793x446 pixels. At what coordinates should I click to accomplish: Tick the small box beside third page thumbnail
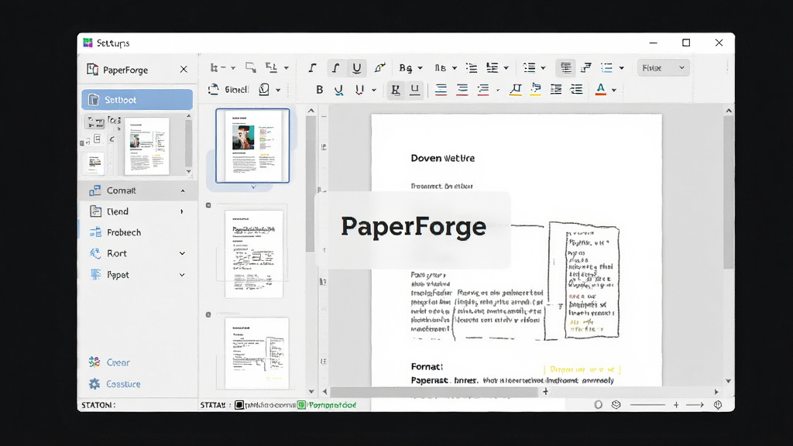tap(208, 314)
